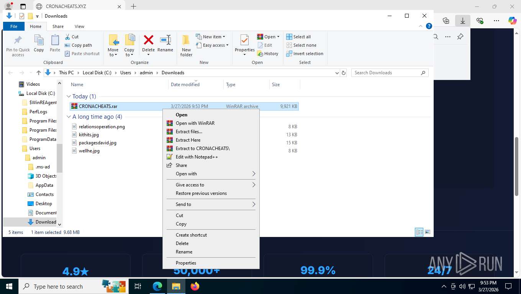Open the Copy to dropdown

[x=129, y=46]
